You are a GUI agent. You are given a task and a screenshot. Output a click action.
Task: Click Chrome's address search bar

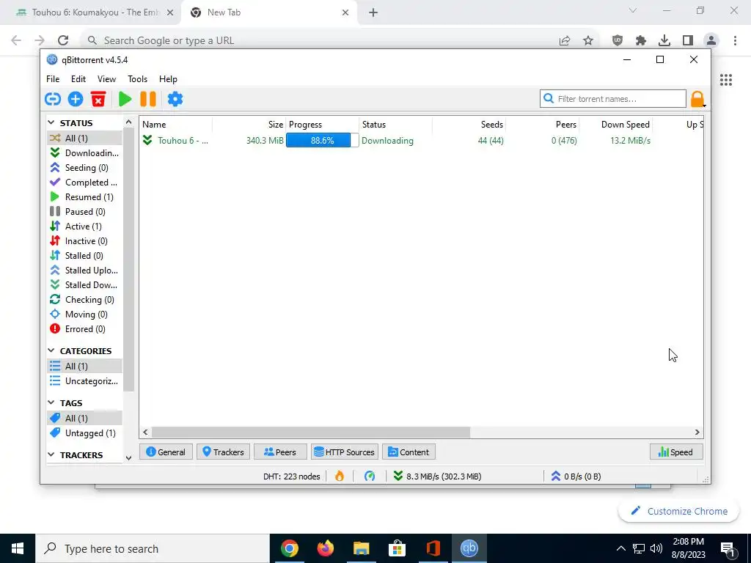point(321,41)
